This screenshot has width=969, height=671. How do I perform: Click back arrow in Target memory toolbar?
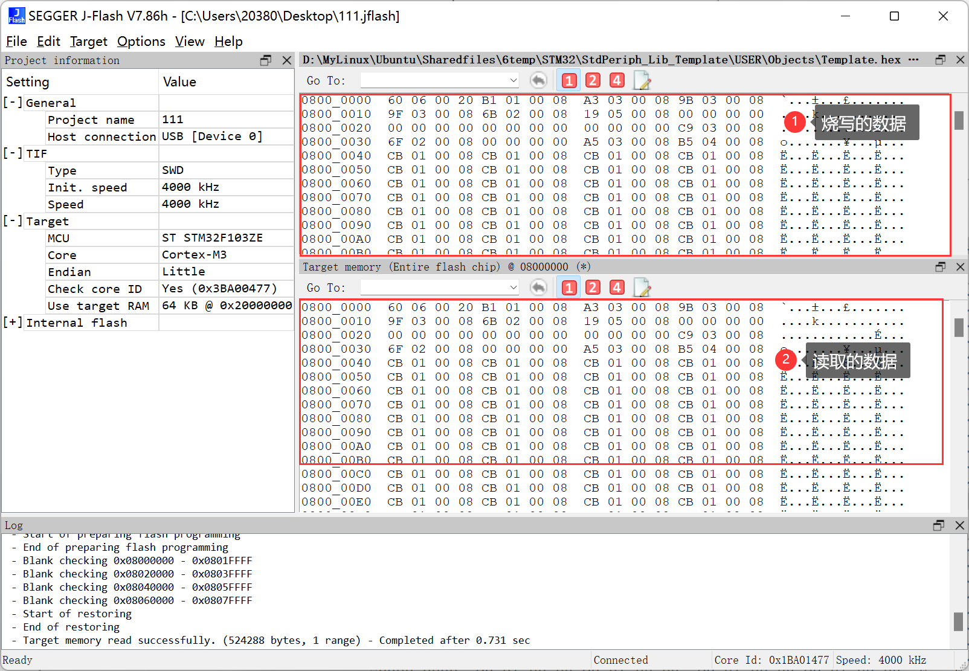(538, 287)
